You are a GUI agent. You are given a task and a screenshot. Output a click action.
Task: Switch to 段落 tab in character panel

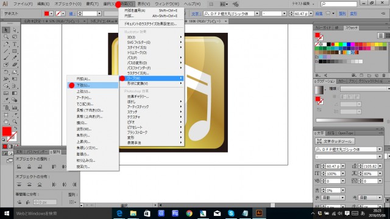(x=330, y=133)
